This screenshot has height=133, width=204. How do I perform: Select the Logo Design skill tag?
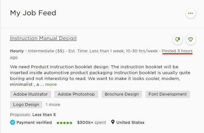click(26, 105)
